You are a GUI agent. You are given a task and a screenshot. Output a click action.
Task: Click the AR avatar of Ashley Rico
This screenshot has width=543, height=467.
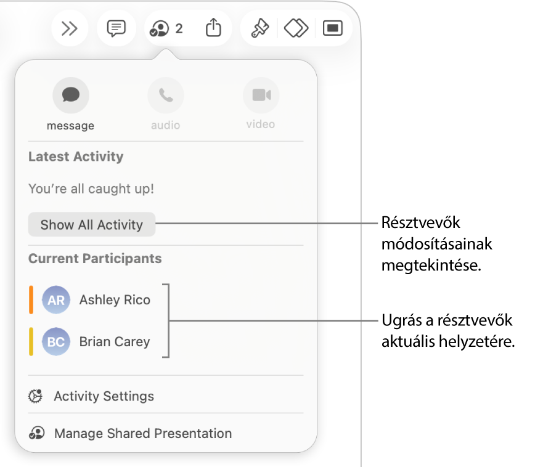pyautogui.click(x=56, y=300)
